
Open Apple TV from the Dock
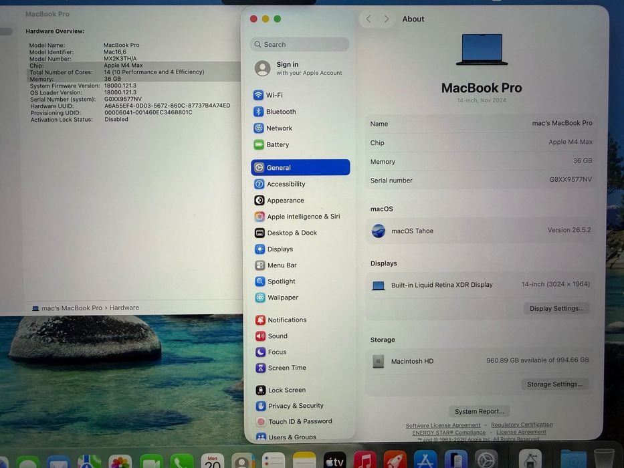click(334, 461)
